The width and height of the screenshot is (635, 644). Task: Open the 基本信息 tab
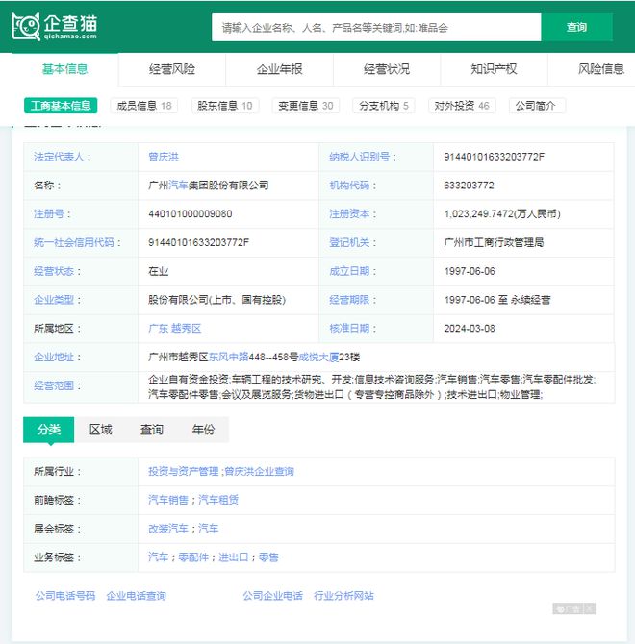click(64, 69)
